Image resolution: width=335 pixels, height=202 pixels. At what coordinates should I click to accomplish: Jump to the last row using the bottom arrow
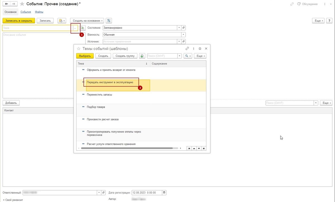click(204, 148)
